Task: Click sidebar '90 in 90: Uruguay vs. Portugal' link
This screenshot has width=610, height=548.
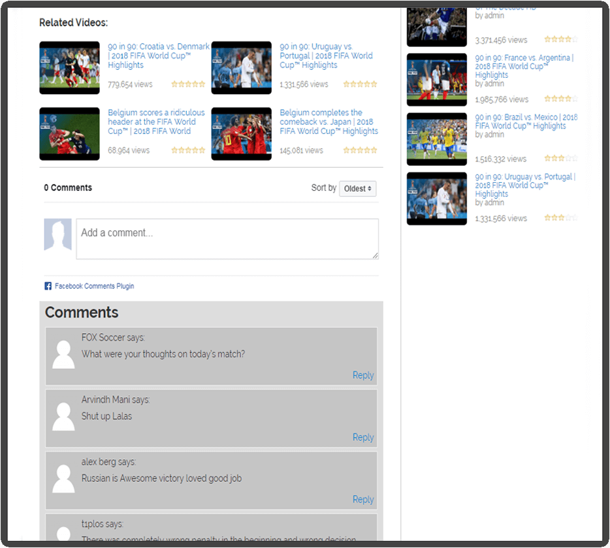Action: 525,185
